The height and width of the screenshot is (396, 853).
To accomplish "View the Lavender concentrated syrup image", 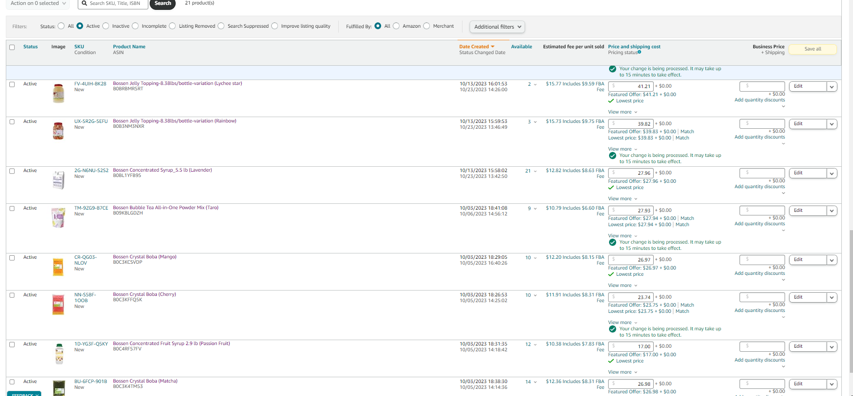I will point(59,180).
